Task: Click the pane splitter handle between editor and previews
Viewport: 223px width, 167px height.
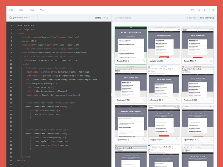Action: (111, 94)
